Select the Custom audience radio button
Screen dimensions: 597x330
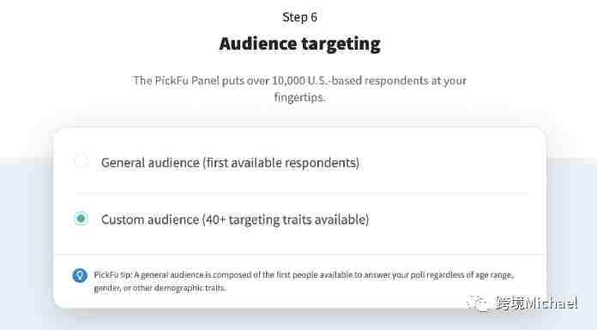click(81, 219)
